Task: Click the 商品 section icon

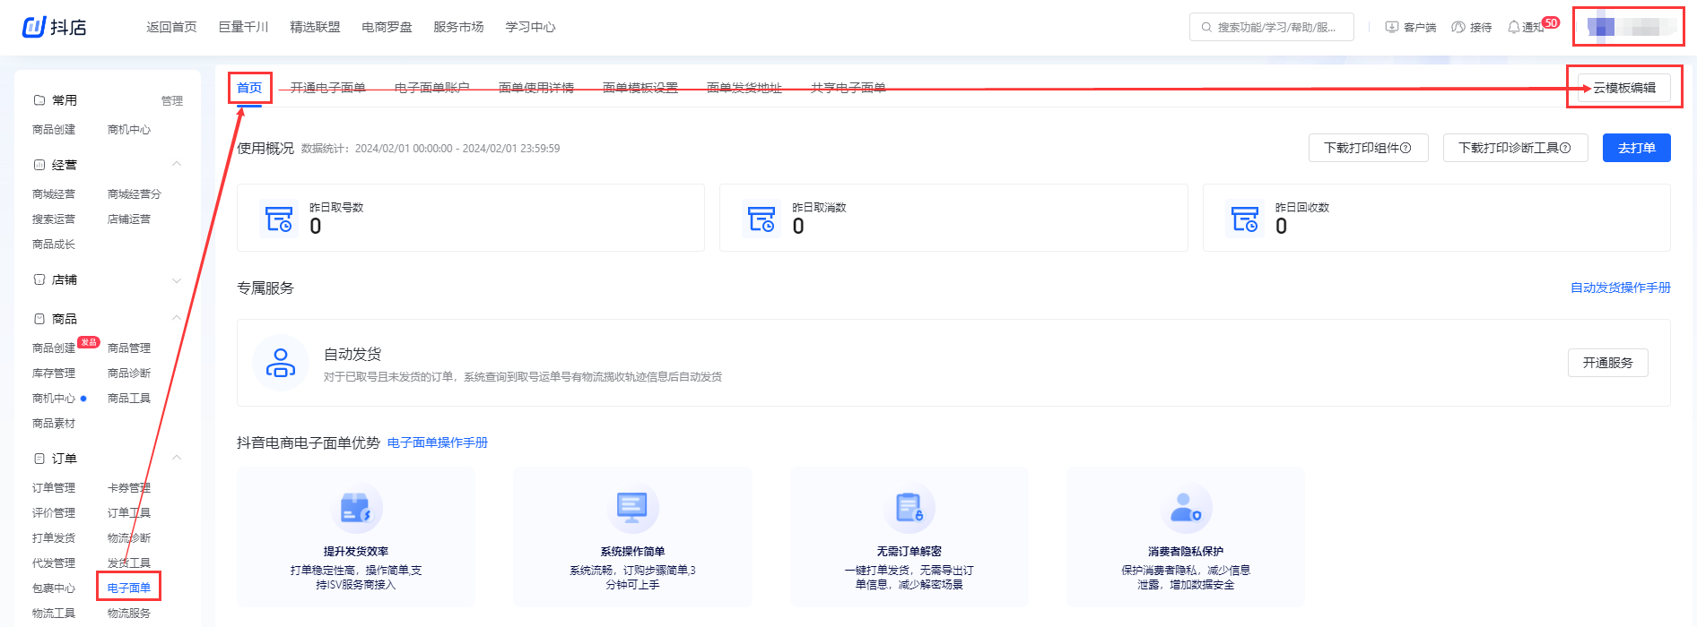Action: [x=39, y=319]
